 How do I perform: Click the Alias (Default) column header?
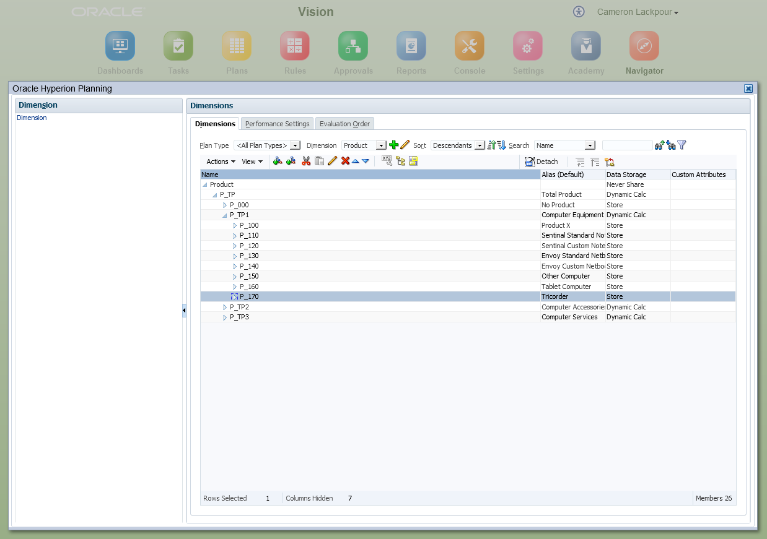573,175
